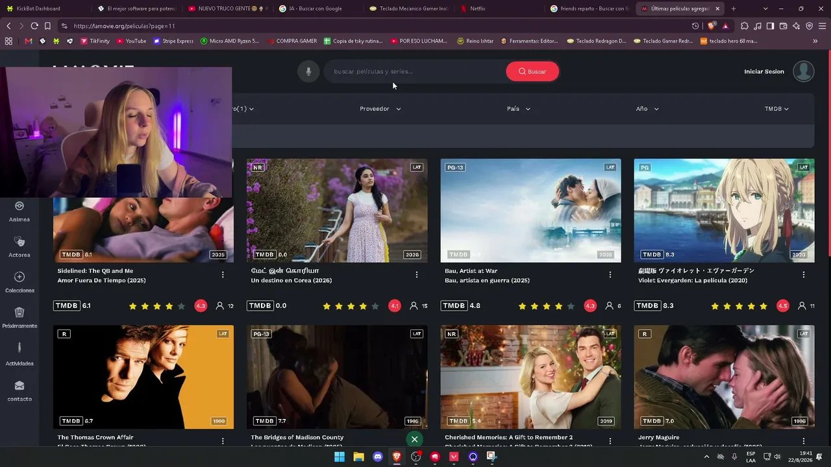Expand the Proveedor filter dropdown
The height and width of the screenshot is (467, 831).
[380, 109]
